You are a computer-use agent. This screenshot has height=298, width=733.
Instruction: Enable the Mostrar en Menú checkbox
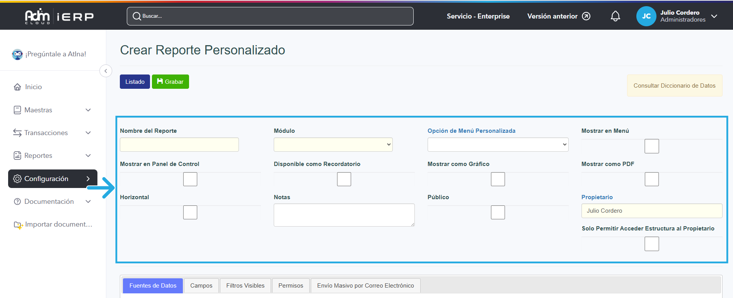(x=651, y=146)
